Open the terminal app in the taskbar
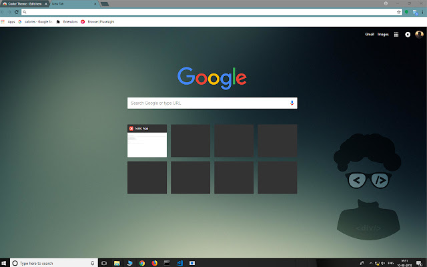427x267 pixels. [x=167, y=263]
